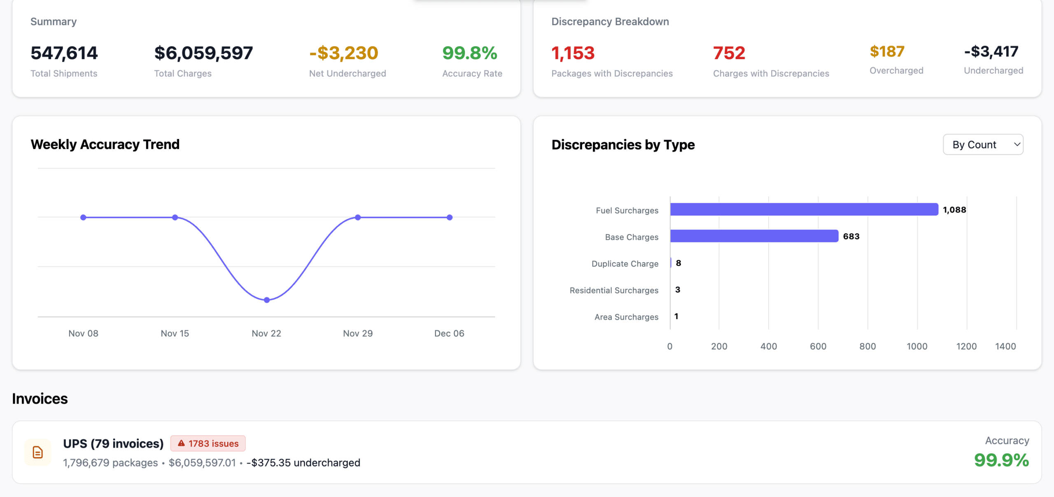Select the Weekly Accuracy Trend title
The width and height of the screenshot is (1054, 497).
tap(105, 144)
